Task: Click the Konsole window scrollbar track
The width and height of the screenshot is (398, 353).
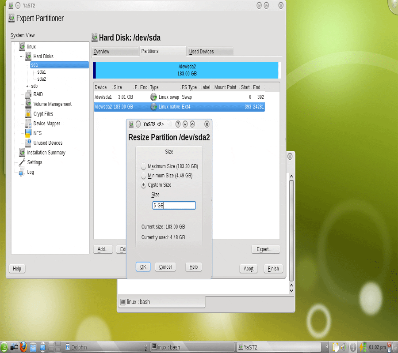Action: [x=291, y=230]
